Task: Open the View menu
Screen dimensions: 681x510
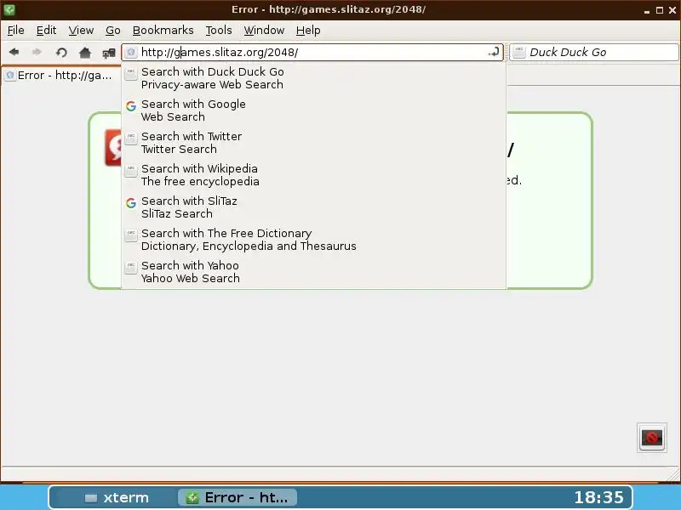Action: click(x=81, y=31)
